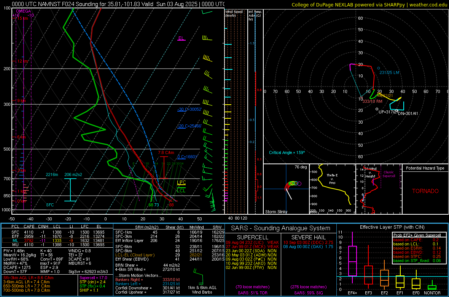Image resolution: width=449 pixels, height=297 pixels.
Task: Click the -30 C=30052' temperature level label
Action: [189, 109]
